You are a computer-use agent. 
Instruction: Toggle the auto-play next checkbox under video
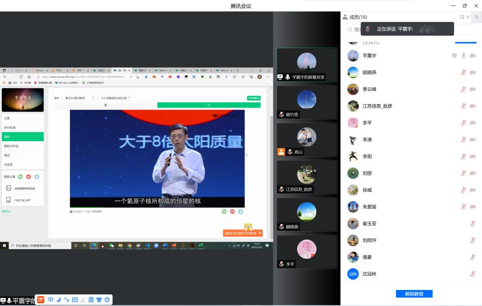coord(71,212)
